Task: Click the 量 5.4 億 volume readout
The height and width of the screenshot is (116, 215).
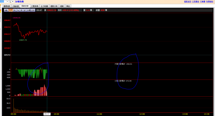Action: coord(88,10)
